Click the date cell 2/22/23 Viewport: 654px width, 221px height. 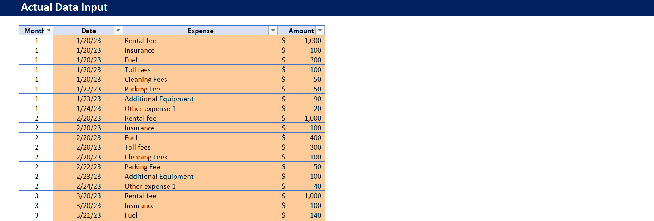pyautogui.click(x=88, y=166)
